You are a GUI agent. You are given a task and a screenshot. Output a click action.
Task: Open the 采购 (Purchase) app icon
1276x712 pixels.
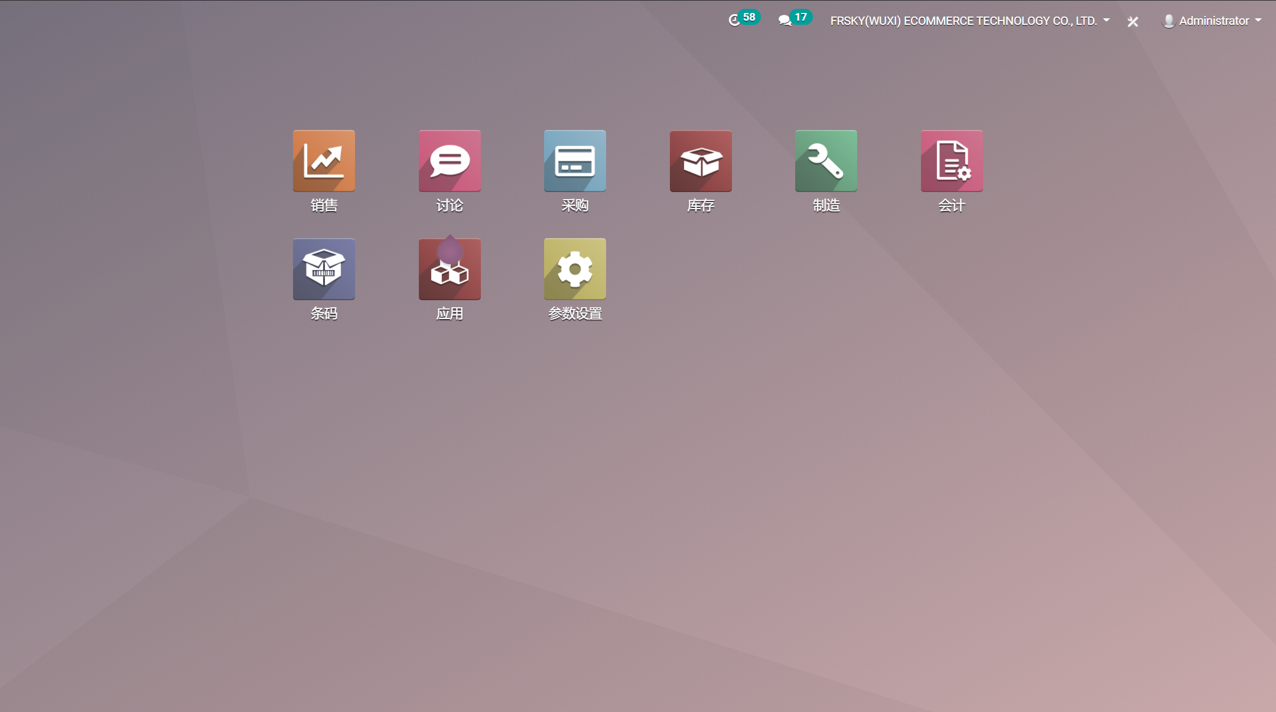575,161
